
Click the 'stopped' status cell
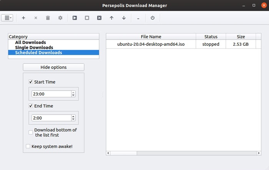click(x=211, y=44)
